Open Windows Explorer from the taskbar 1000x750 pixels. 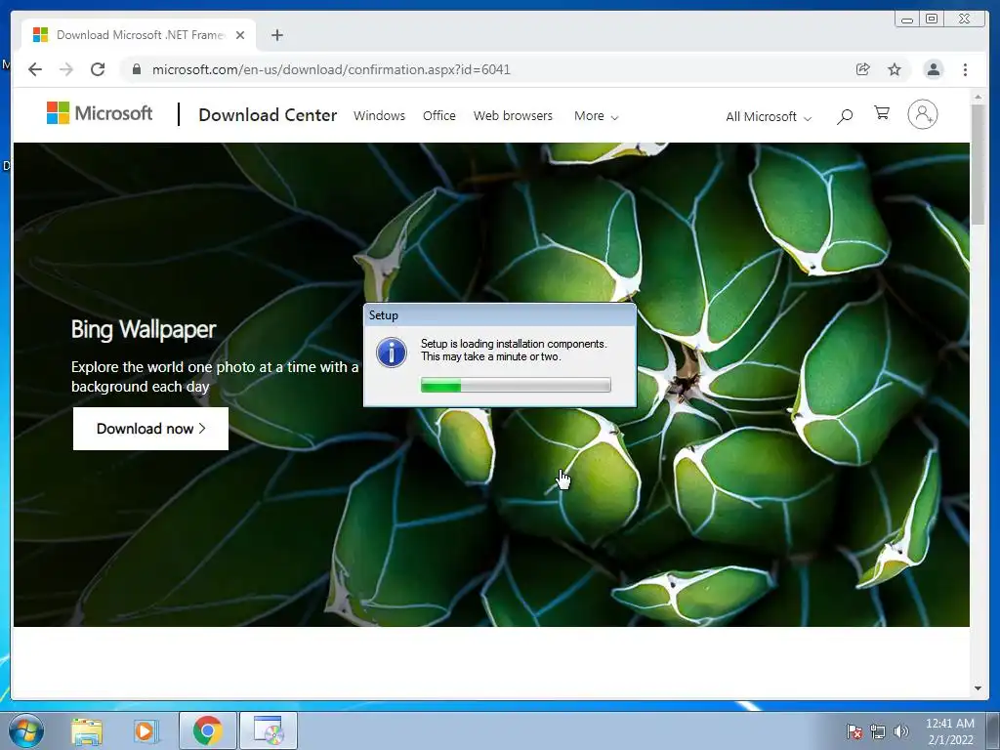(87, 730)
